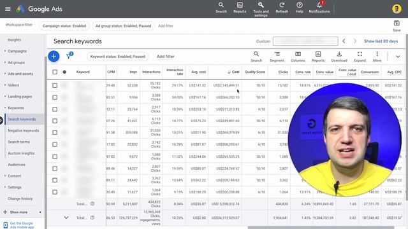This screenshot has height=229, width=408.
Task: Click help icon beside second Total row
Action: [x=92, y=218]
